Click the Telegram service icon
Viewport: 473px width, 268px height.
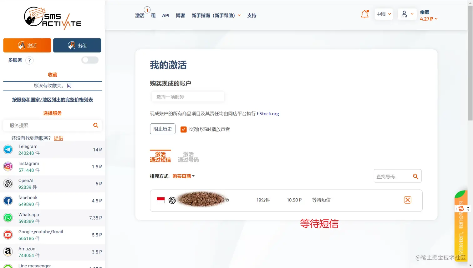8,150
